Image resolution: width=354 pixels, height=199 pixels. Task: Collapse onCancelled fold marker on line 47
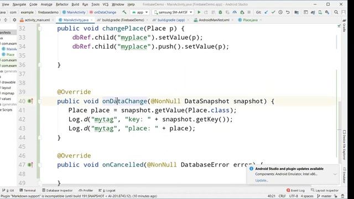coord(40,165)
